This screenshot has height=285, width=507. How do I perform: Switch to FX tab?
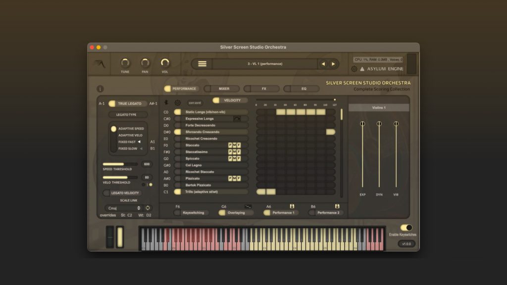pos(261,89)
